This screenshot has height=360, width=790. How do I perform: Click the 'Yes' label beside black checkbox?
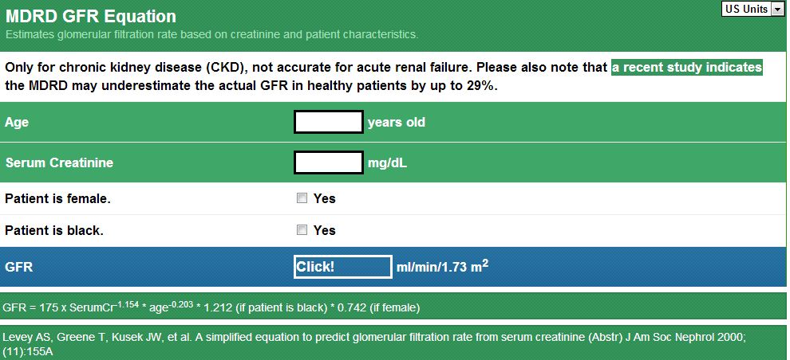(x=325, y=230)
